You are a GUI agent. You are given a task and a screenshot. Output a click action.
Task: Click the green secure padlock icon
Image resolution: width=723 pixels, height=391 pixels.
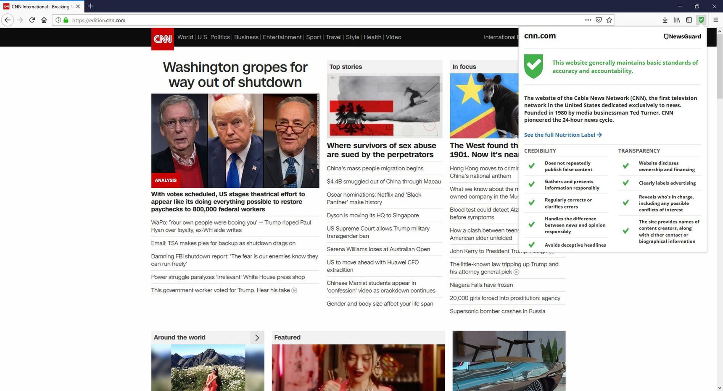[66, 20]
